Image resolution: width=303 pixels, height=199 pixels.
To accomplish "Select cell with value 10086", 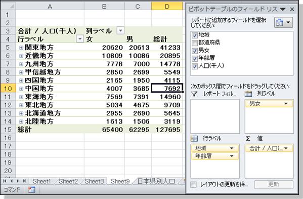I will point(138,56).
